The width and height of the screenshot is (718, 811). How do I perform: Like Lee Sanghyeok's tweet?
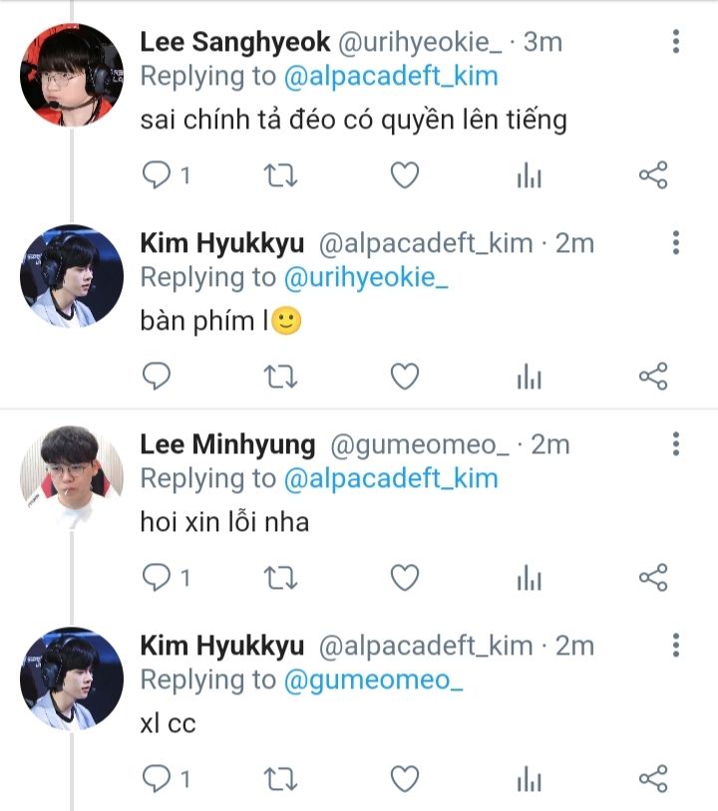pos(403,176)
